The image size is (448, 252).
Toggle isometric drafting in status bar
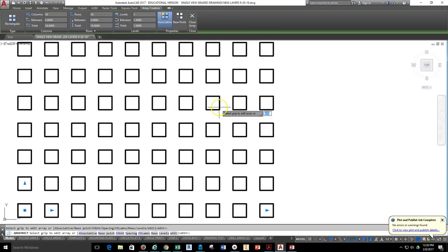pos(340,239)
